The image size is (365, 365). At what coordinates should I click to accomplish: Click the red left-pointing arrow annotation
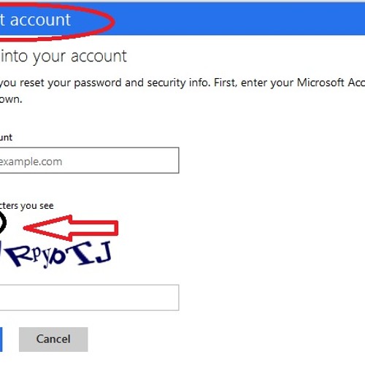[71, 228]
